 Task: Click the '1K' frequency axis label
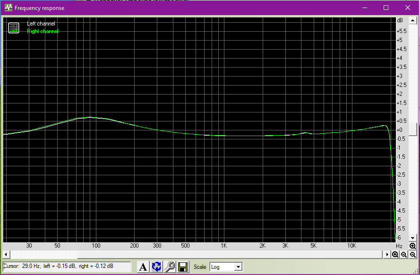click(223, 246)
